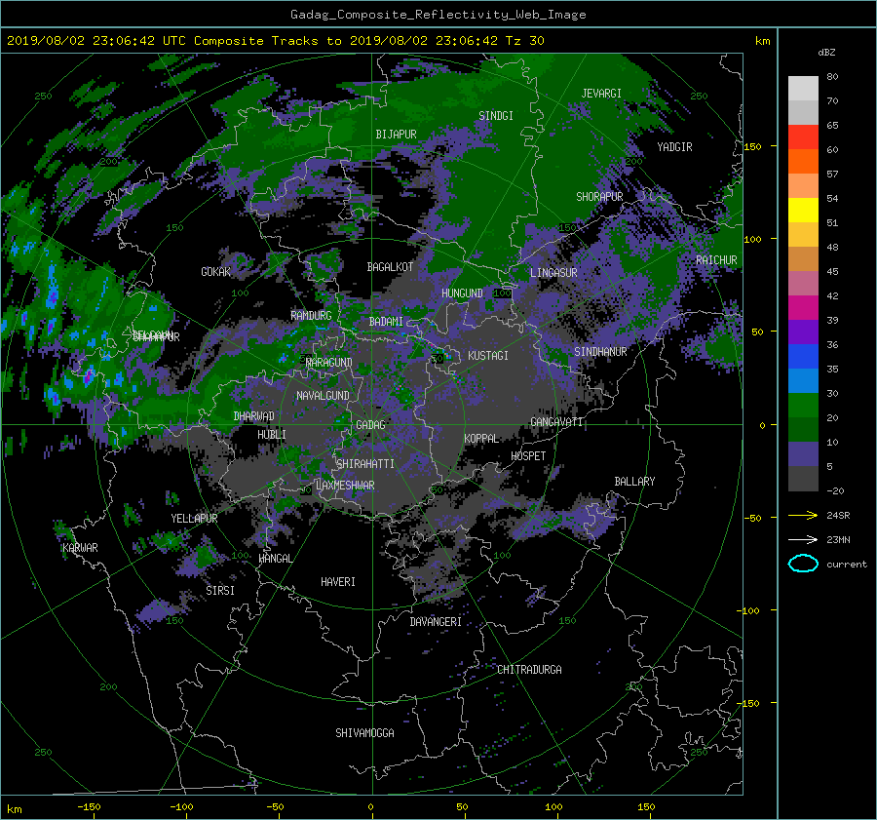Image resolution: width=877 pixels, height=820 pixels.
Task: Click the YADGIR city label
Action: [x=674, y=147]
